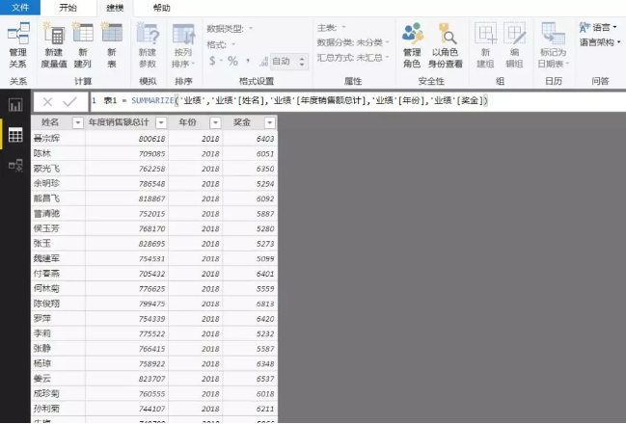Select the 年度销售额总计 column header
This screenshot has height=424, width=626.
[119, 122]
